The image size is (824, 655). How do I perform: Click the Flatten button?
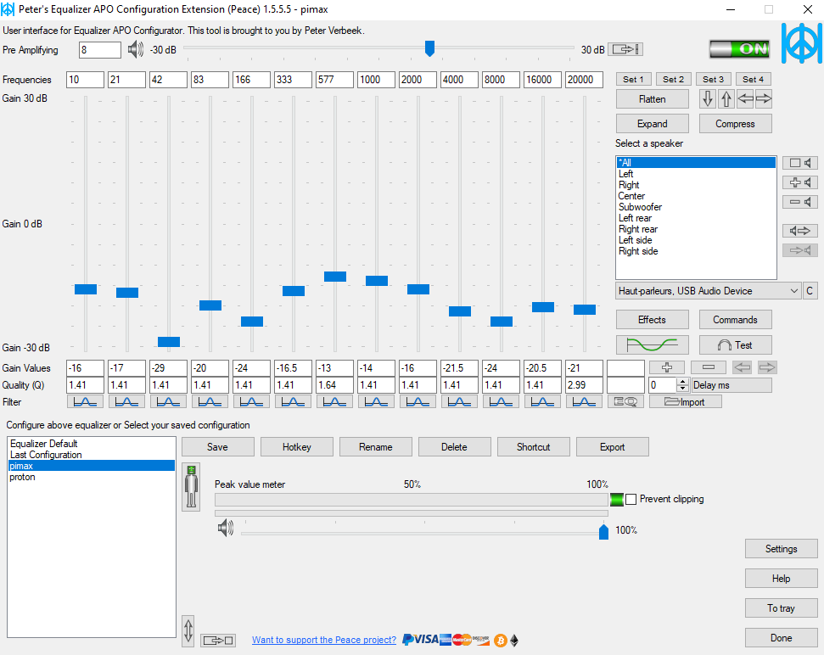[x=653, y=99]
